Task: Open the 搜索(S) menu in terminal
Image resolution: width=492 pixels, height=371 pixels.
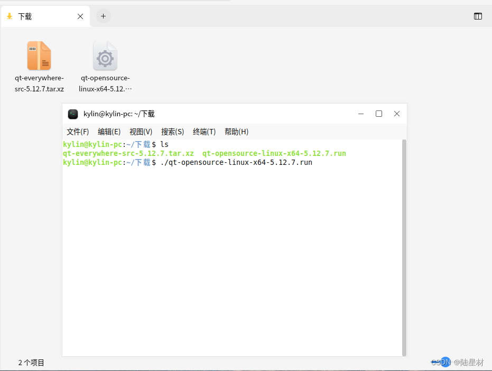Action: click(x=173, y=132)
